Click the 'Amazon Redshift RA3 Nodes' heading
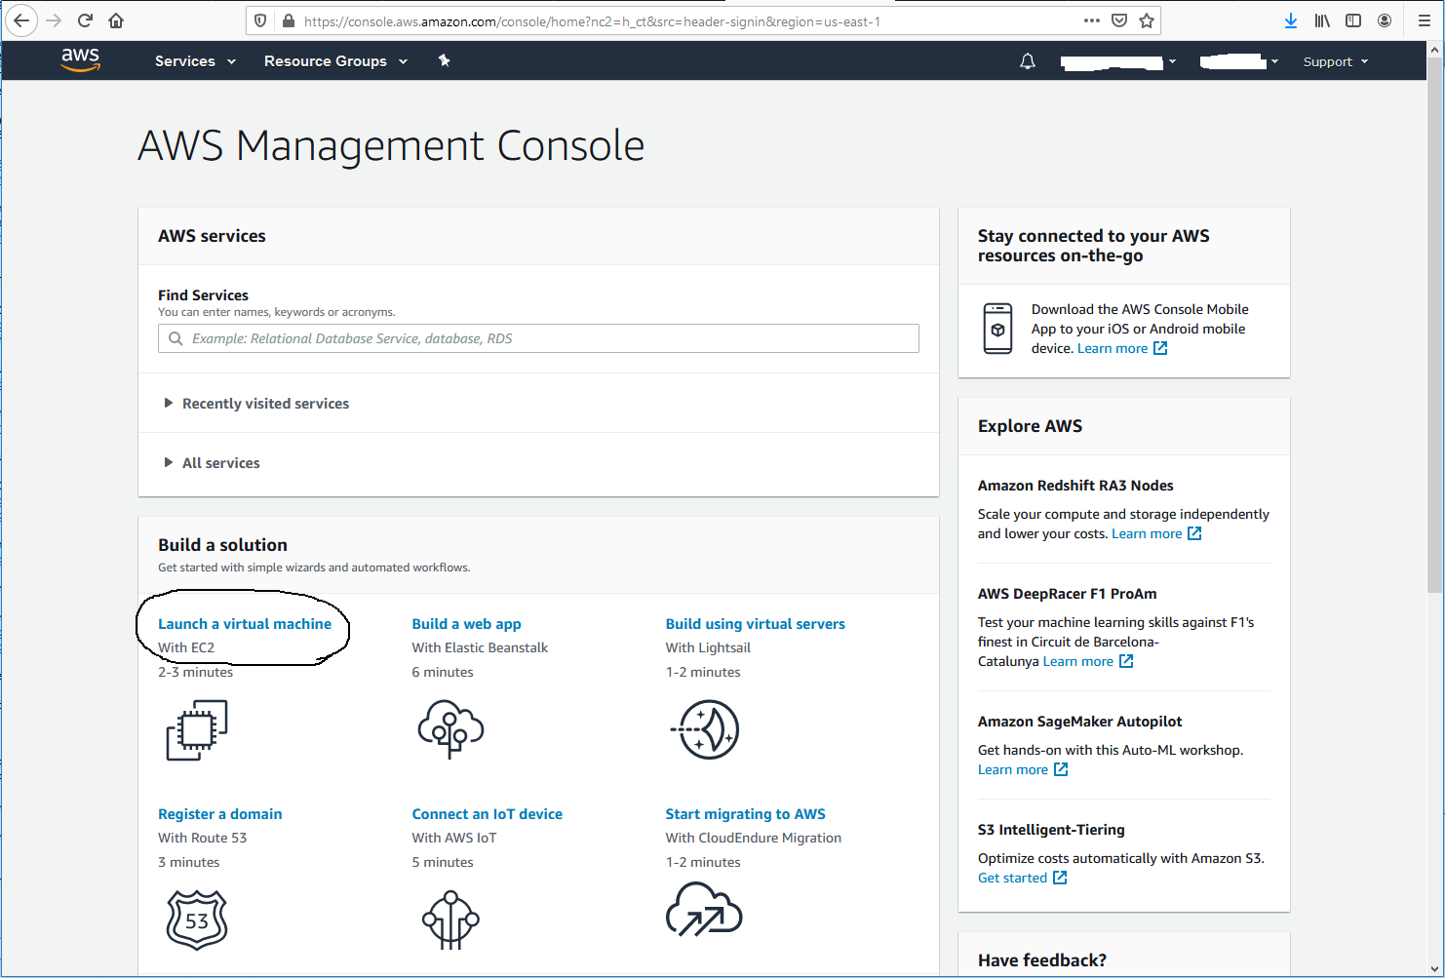1445x978 pixels. pyautogui.click(x=1075, y=486)
